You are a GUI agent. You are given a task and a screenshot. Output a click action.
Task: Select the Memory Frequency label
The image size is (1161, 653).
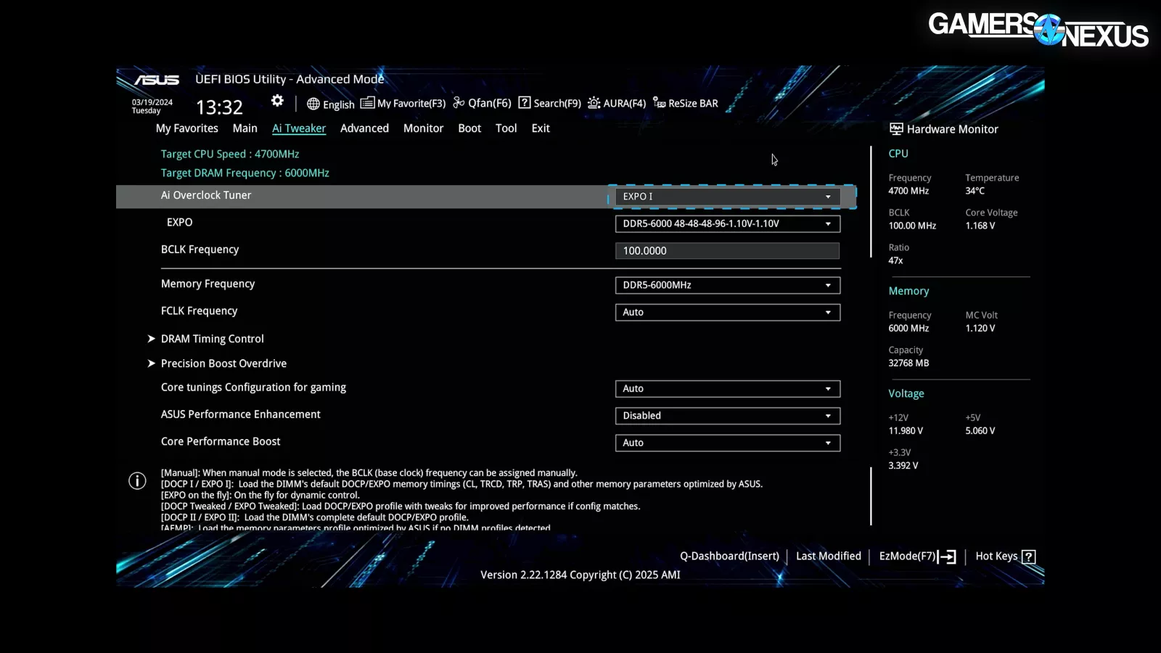click(x=208, y=284)
